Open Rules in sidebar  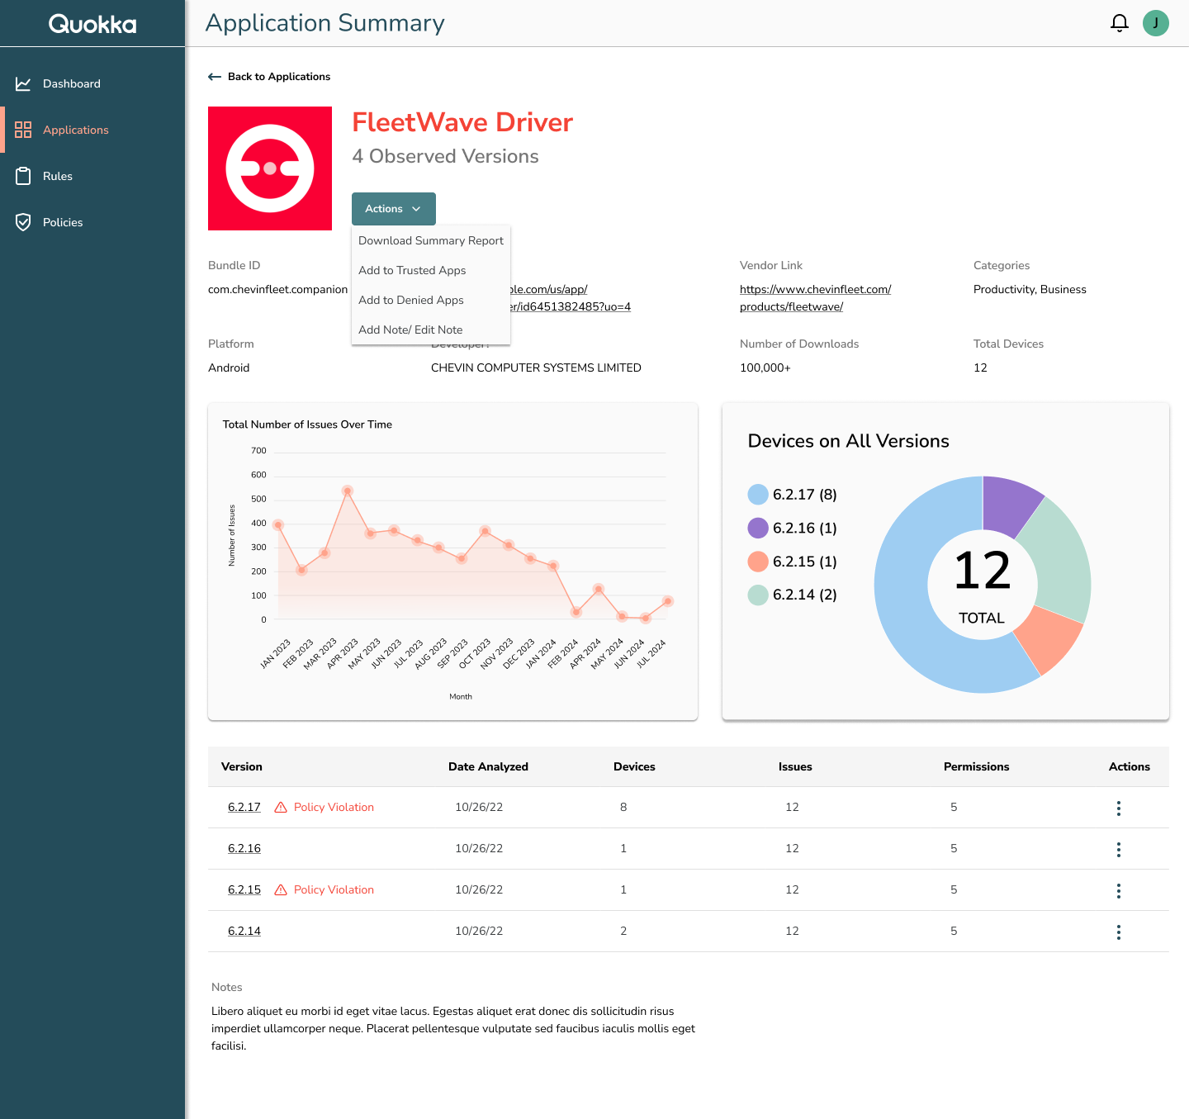click(x=92, y=176)
